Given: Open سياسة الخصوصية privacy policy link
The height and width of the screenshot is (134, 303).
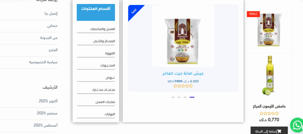Looking at the screenshot, I should [x=43, y=62].
